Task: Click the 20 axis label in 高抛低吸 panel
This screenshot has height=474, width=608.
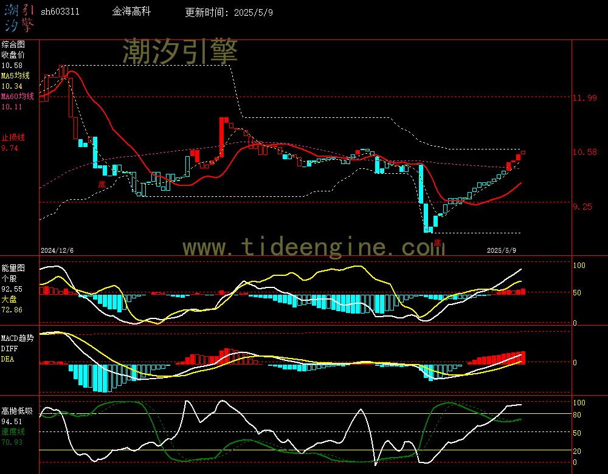Action: point(577,451)
